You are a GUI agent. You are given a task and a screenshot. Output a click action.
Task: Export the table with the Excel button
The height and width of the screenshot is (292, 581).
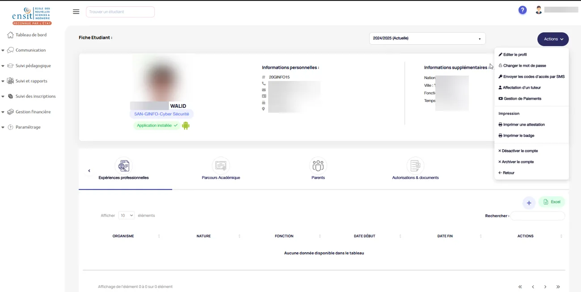[552, 202]
